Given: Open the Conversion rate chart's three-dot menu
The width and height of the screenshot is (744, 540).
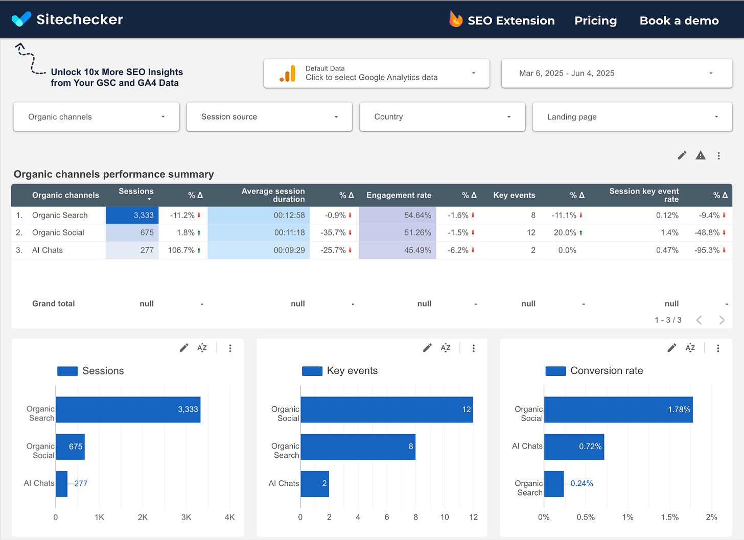Looking at the screenshot, I should pos(718,348).
